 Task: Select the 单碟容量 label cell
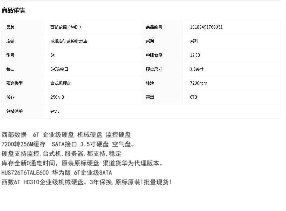click(x=162, y=55)
